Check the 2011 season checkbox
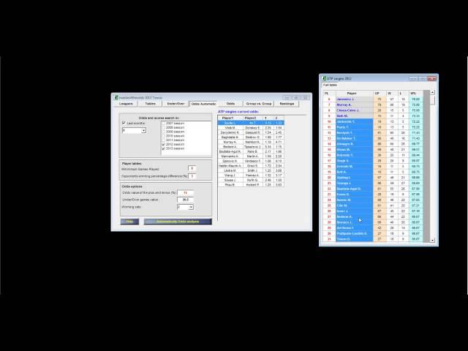This screenshot has width=468, height=351. click(x=163, y=141)
